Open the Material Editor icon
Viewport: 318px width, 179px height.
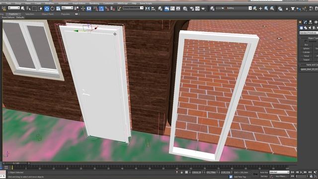pos(185,8)
